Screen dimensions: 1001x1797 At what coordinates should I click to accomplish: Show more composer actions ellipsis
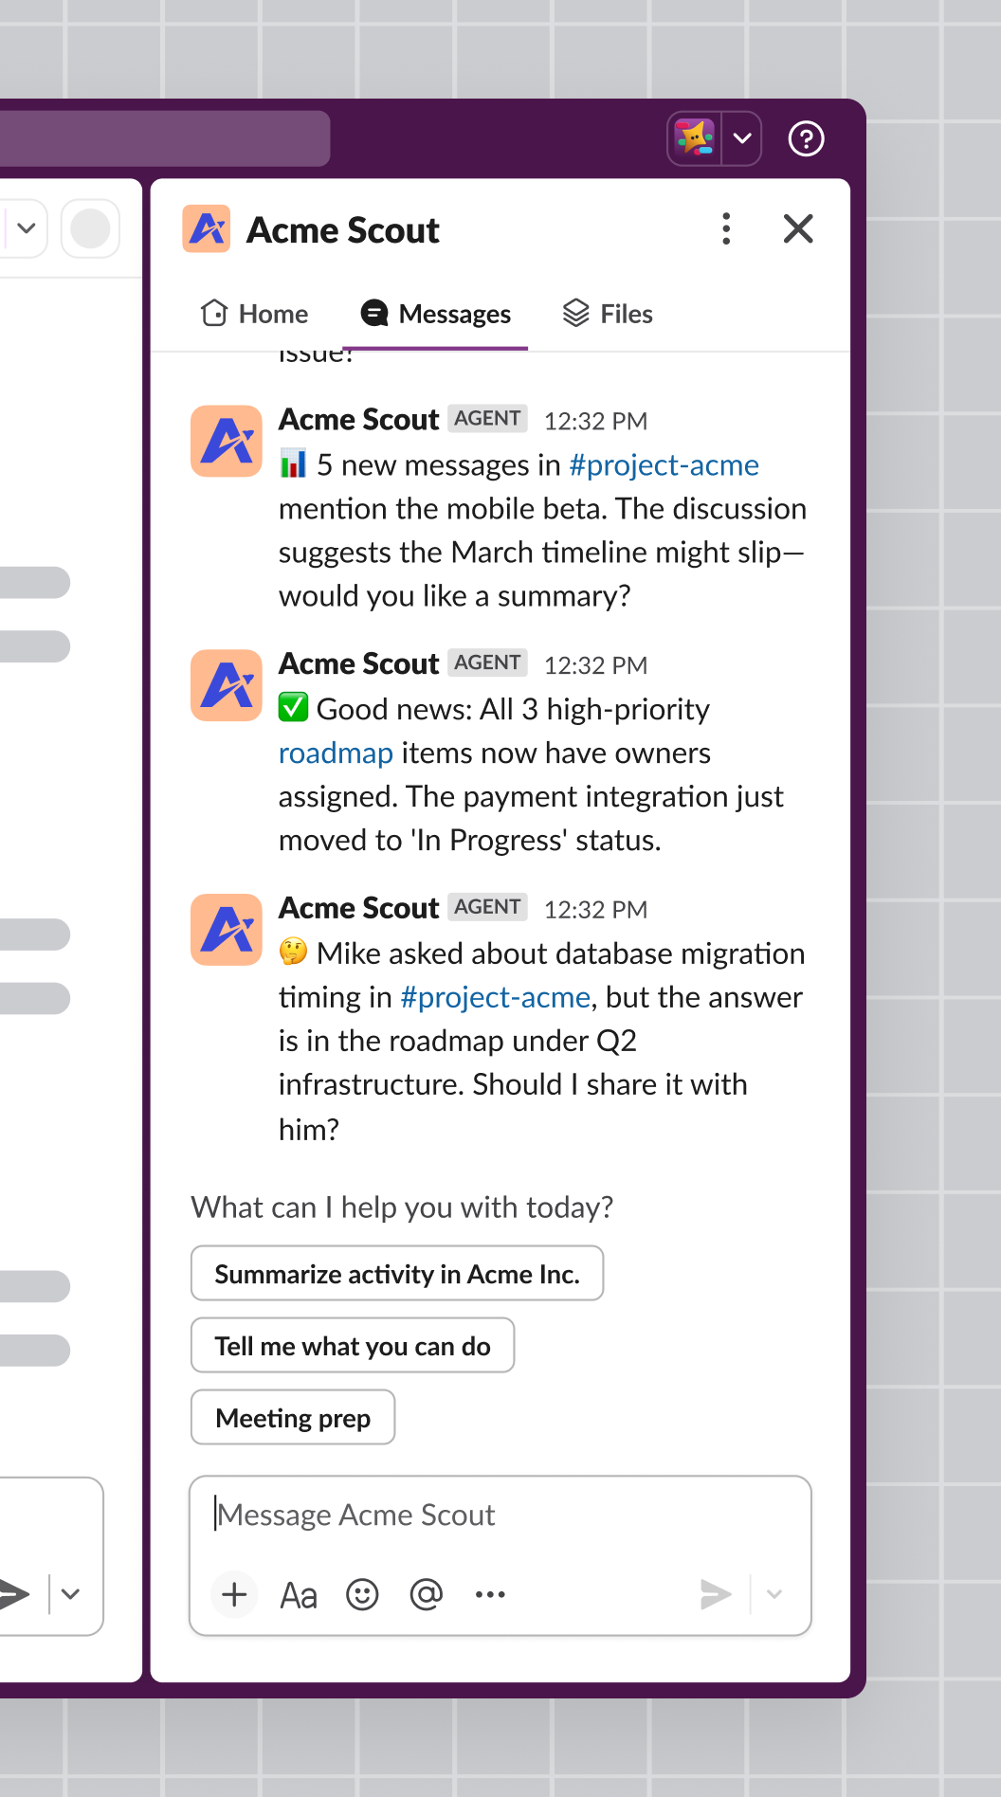coord(490,1594)
